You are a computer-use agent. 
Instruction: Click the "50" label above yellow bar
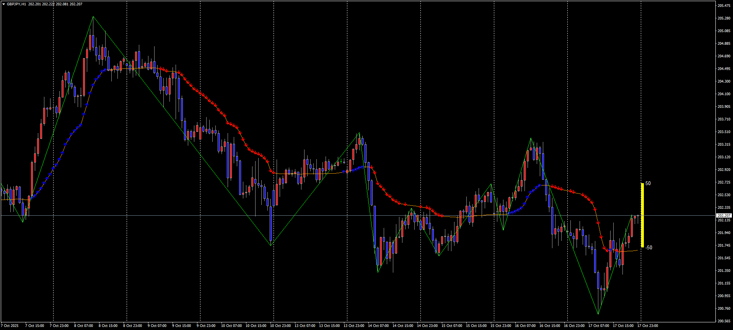click(x=648, y=184)
